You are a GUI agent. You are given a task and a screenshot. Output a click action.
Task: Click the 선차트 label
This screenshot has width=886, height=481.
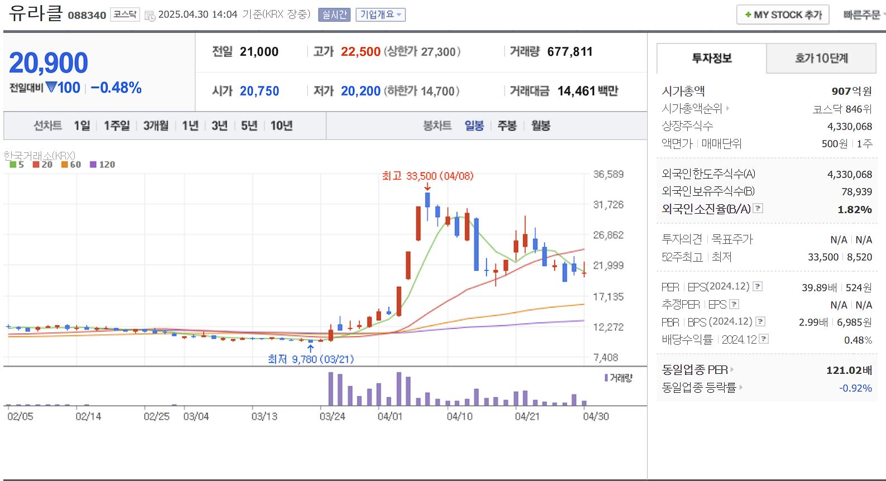click(47, 126)
